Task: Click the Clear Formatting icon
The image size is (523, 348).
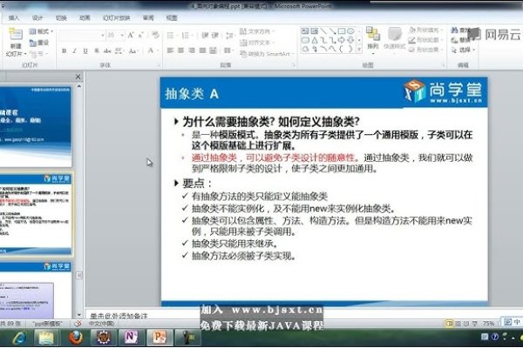Action: tap(155, 35)
